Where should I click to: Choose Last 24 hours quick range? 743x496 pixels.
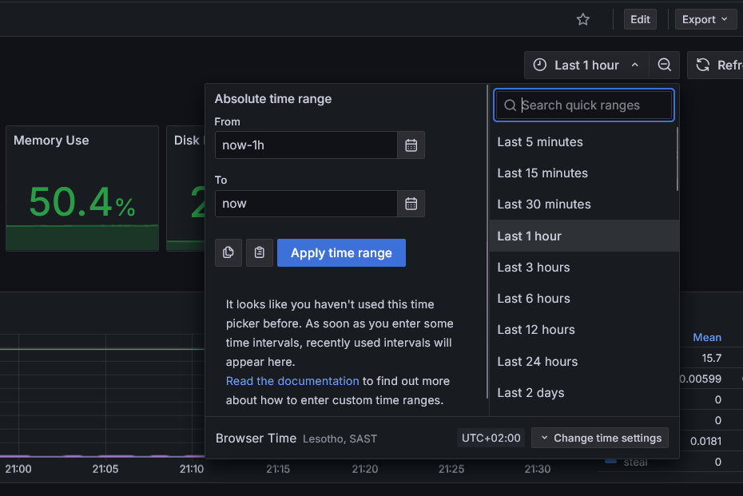click(537, 361)
